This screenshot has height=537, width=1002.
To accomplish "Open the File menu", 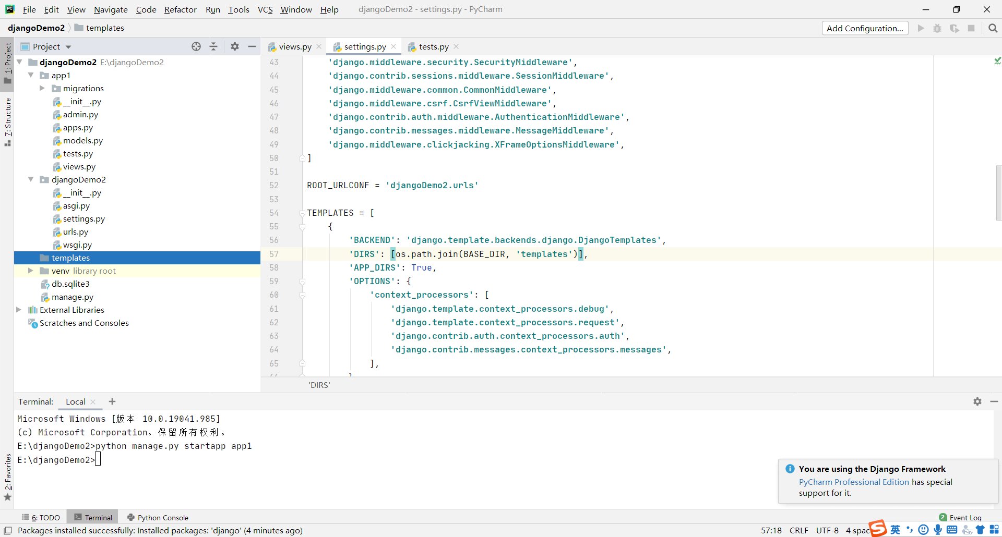I will point(29,9).
